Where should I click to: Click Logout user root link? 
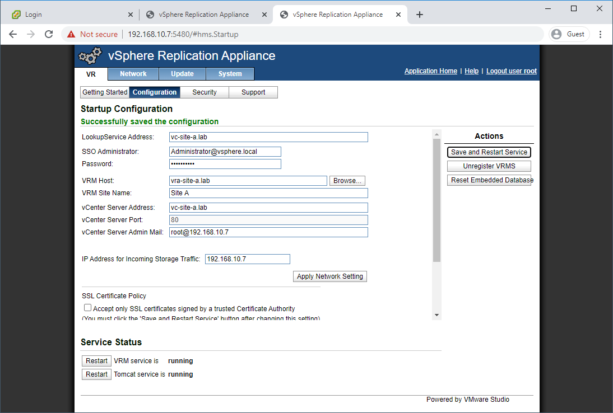point(512,71)
